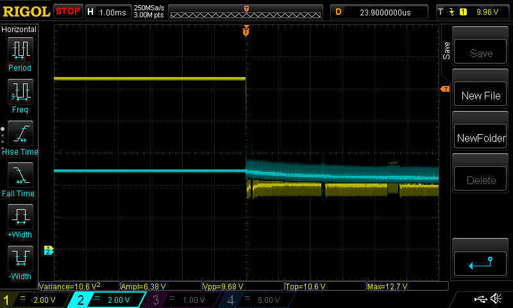The width and height of the screenshot is (513, 308).
Task: Click the RIGOL logo
Action: coord(26,12)
